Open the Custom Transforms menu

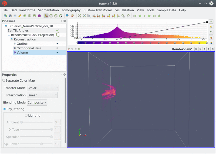tap(98, 10)
